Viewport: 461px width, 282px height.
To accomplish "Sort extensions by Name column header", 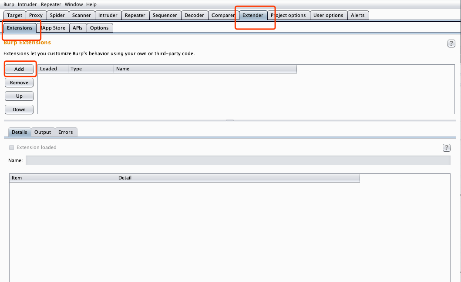I will coord(205,69).
